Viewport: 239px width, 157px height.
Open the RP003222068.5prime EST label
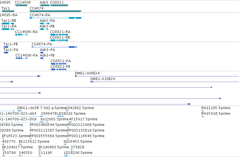[x=86, y=125]
